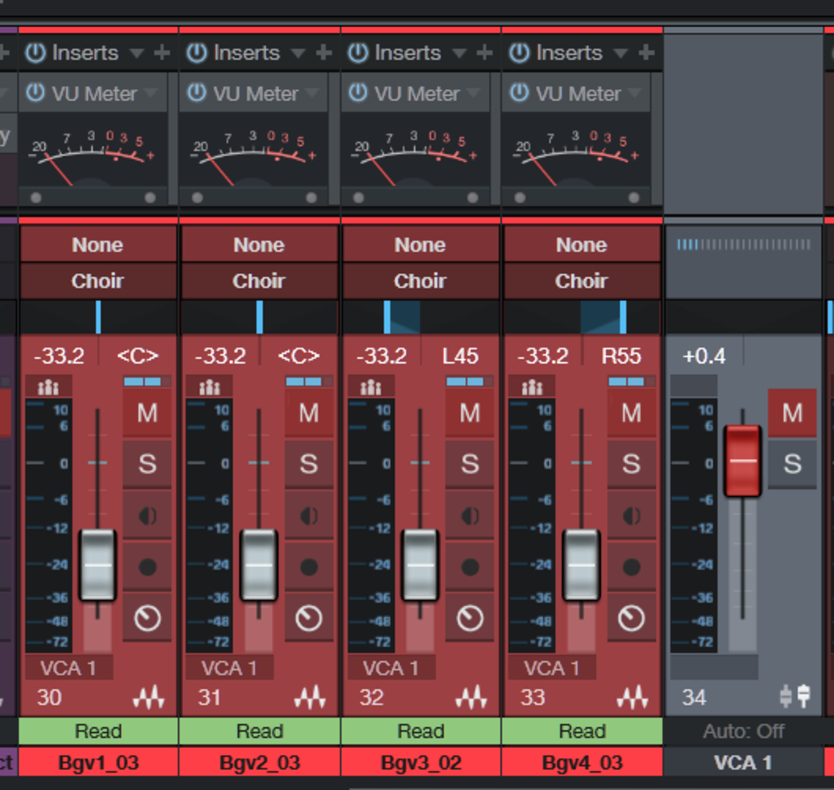Mute the Bgv1_03 channel

(148, 414)
